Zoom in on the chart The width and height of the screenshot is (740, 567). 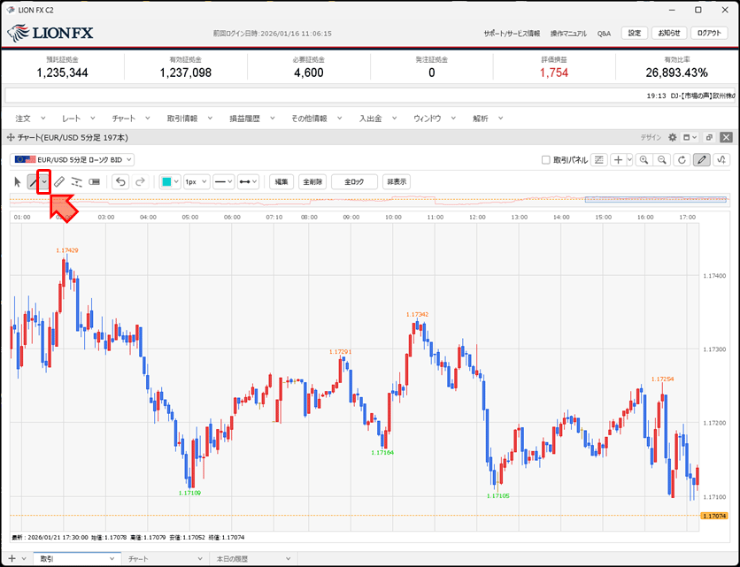[x=644, y=160]
